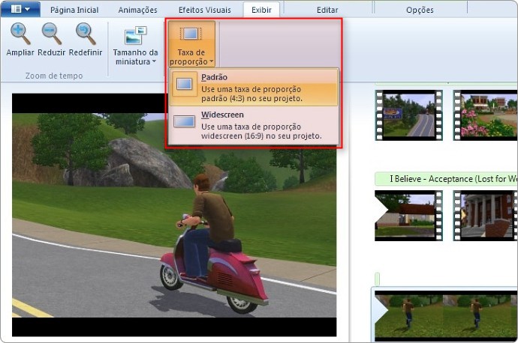Collapse the Taxa de proporção dropdown button
The height and width of the screenshot is (343, 518).
click(x=191, y=44)
